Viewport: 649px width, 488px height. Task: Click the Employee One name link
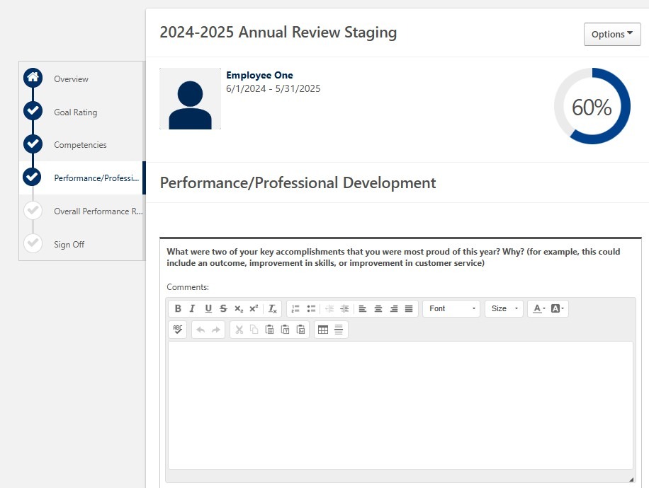click(259, 75)
